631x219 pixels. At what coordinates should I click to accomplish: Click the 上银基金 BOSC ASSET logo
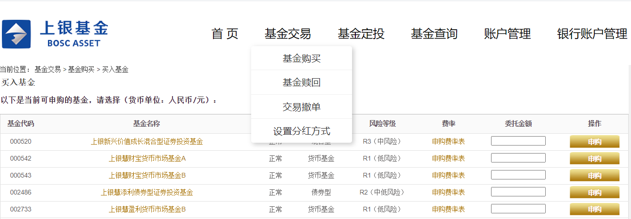coord(55,34)
